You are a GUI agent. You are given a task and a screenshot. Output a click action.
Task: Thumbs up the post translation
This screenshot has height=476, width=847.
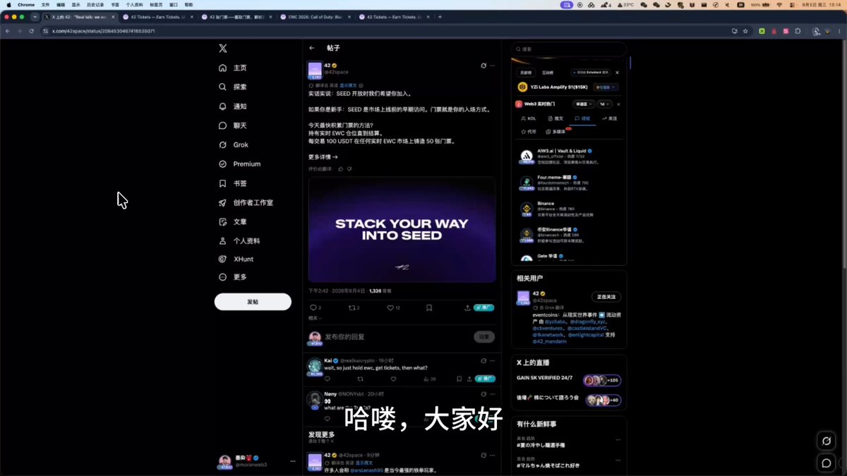(341, 169)
